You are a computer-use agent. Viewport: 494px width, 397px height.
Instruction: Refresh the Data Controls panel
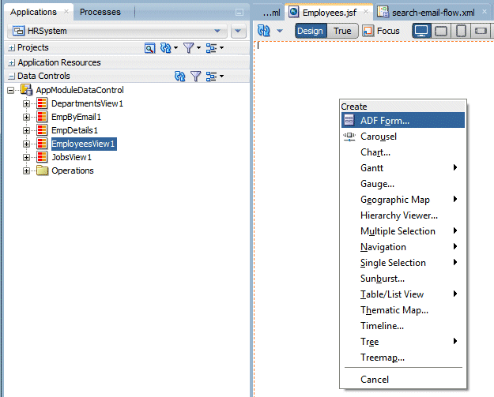(180, 76)
